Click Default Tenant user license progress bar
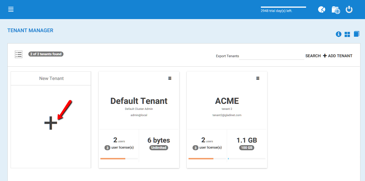 click(x=119, y=159)
